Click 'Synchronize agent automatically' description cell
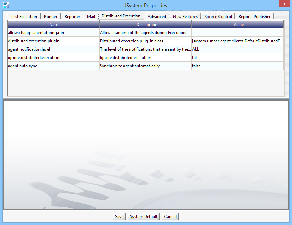 (145, 66)
